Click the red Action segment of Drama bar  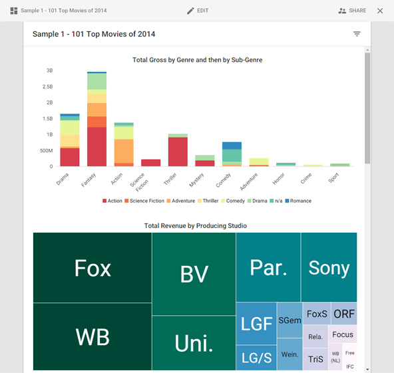70,157
